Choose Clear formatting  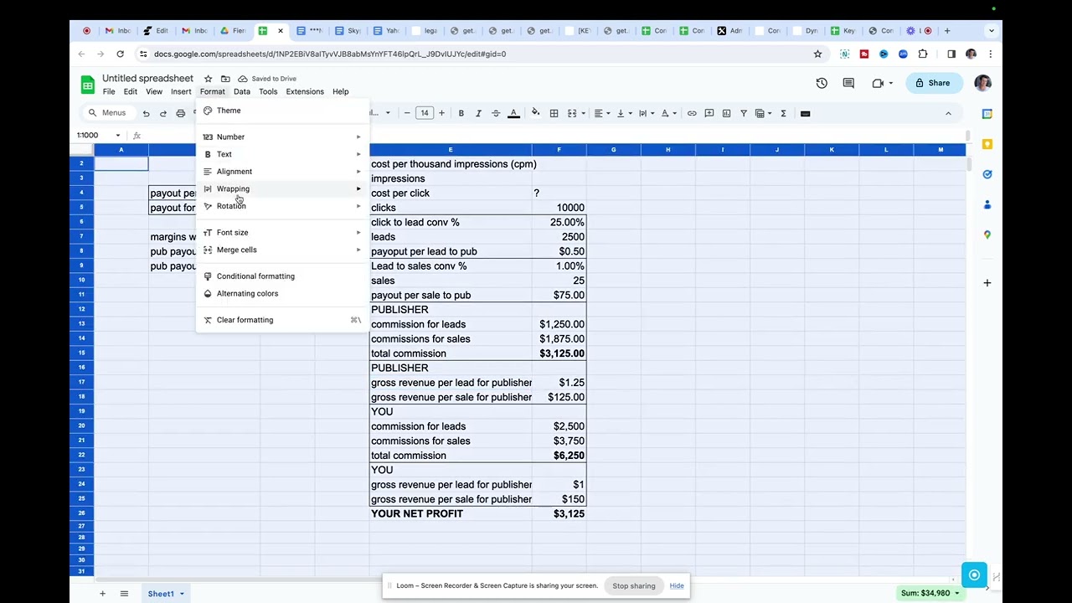[x=283, y=320]
